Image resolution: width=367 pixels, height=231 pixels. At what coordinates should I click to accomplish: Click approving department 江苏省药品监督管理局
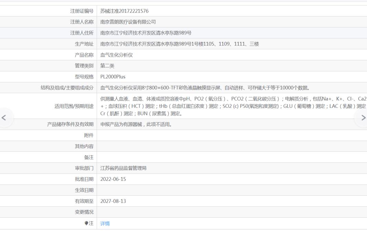tap(123, 168)
